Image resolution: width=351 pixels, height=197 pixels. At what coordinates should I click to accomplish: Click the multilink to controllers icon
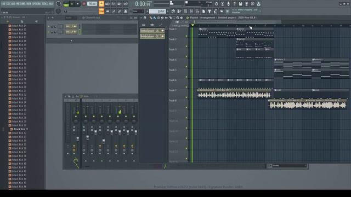point(126,11)
